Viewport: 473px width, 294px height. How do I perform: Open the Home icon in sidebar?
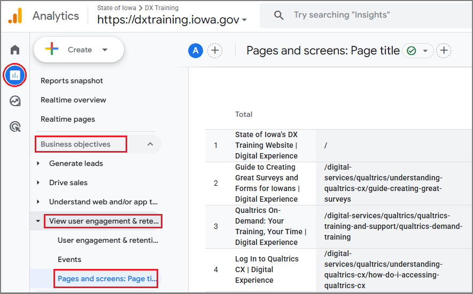15,50
